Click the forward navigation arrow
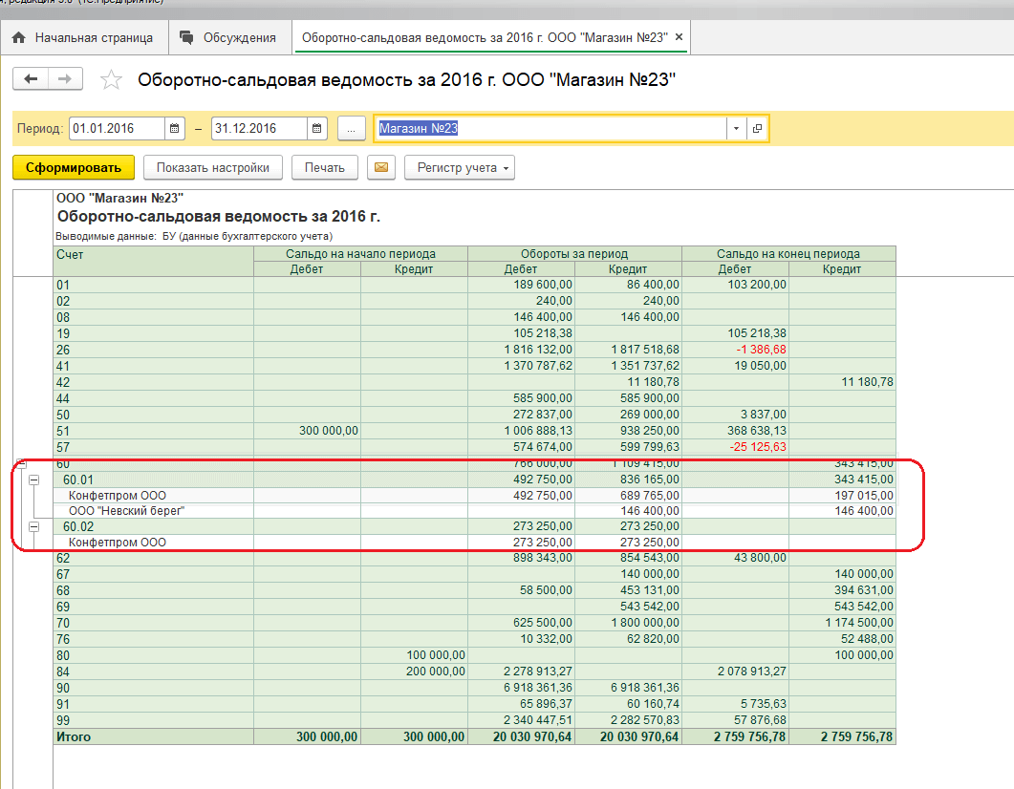The image size is (1014, 789). (65, 79)
